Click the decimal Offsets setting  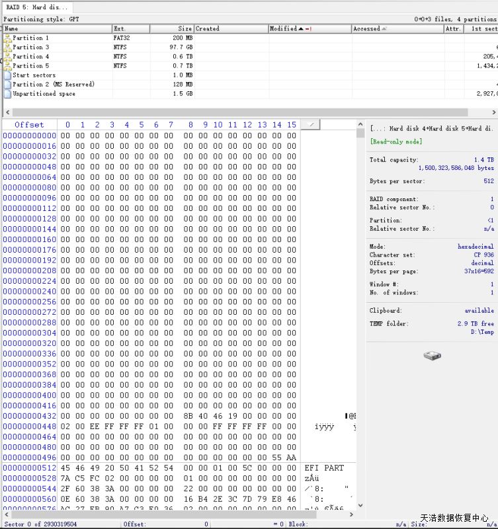(482, 263)
